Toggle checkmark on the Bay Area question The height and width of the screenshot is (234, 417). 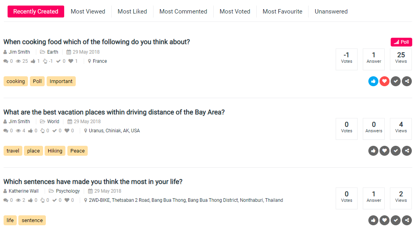pos(395,151)
